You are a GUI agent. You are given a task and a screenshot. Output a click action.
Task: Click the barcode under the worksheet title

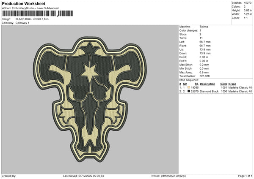tap(38, 14)
